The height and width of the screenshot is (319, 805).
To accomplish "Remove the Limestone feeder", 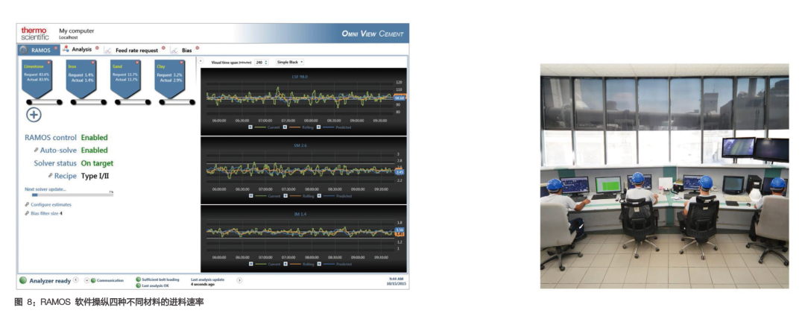I will [x=48, y=63].
